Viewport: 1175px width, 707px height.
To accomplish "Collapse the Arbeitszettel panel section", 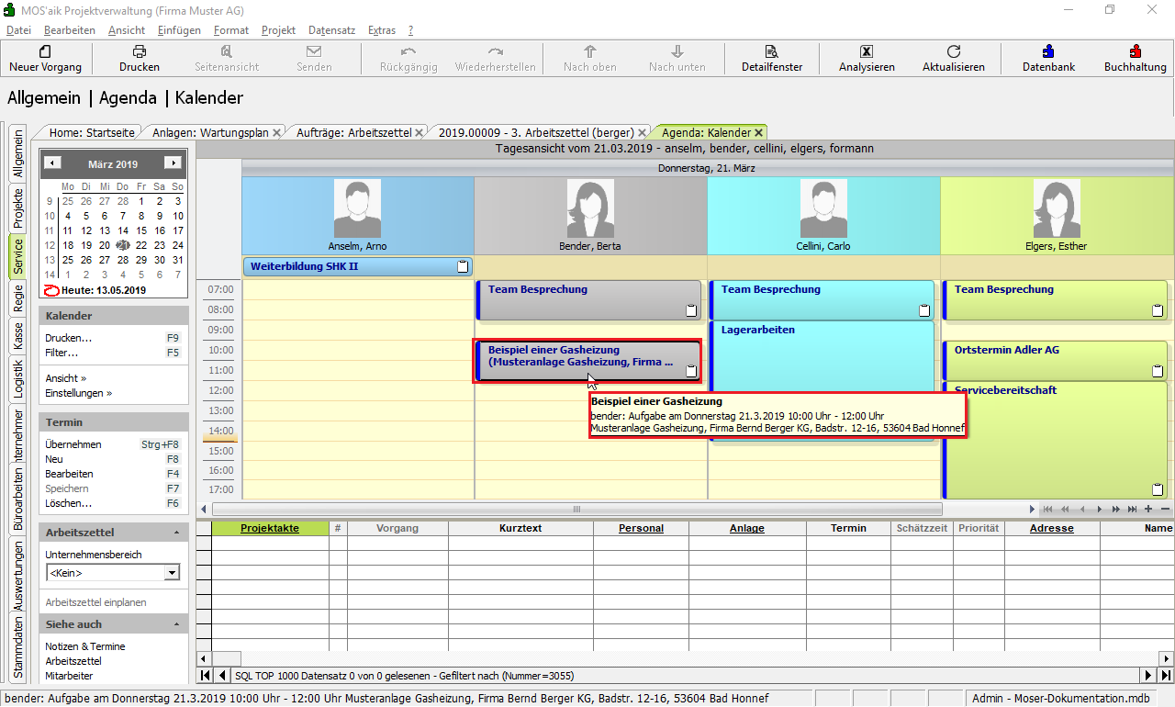I will (175, 533).
